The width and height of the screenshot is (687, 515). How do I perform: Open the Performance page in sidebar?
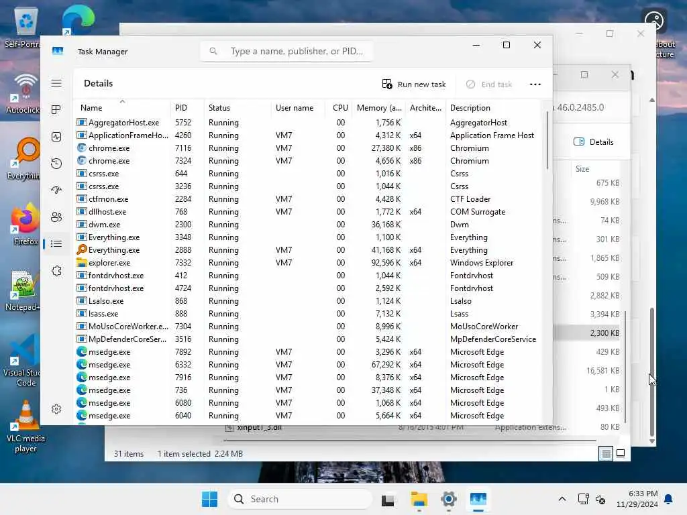[x=56, y=137]
